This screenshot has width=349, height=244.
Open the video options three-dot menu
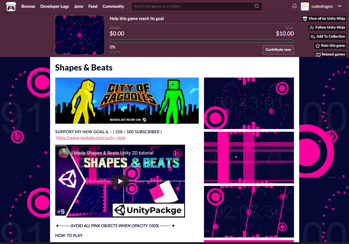point(175,153)
